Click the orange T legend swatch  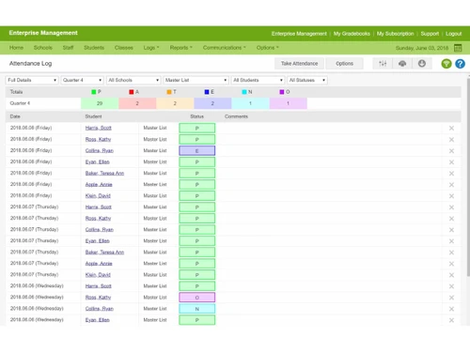169,92
